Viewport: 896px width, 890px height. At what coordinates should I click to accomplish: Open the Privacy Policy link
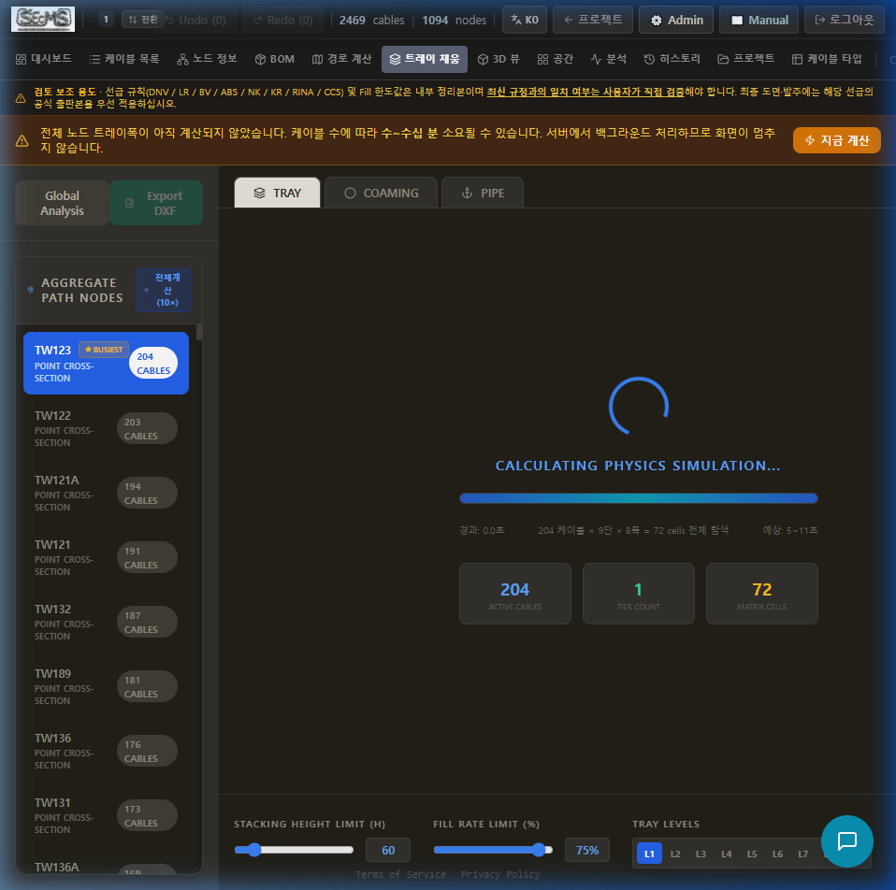(x=500, y=875)
